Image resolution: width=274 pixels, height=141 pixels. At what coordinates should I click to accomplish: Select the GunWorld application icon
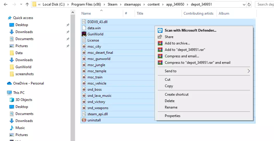coord(84,34)
